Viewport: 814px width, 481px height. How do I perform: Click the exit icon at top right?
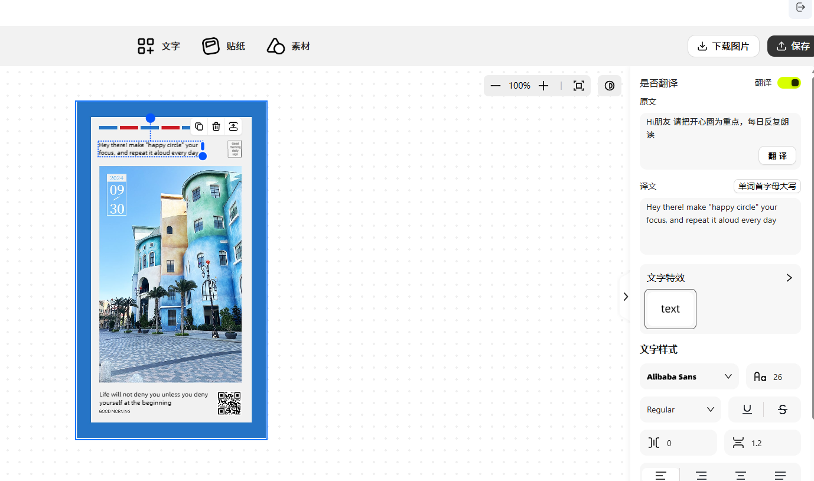point(800,8)
